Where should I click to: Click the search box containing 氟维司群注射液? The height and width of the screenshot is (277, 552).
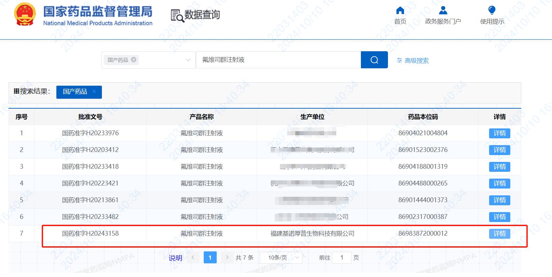(278, 60)
